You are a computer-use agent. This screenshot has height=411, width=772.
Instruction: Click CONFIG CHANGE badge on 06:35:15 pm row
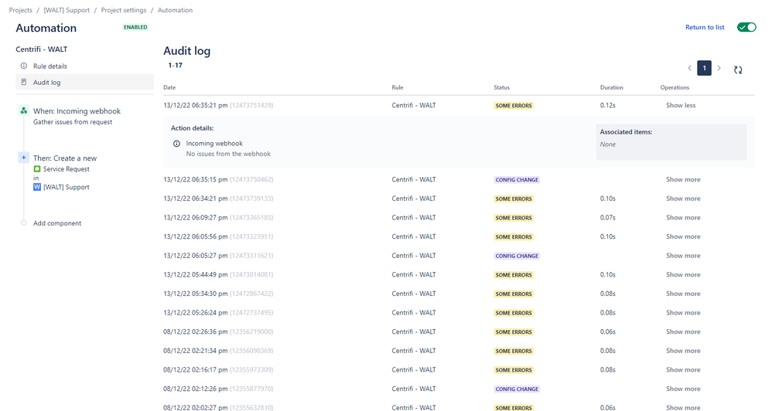(x=517, y=180)
